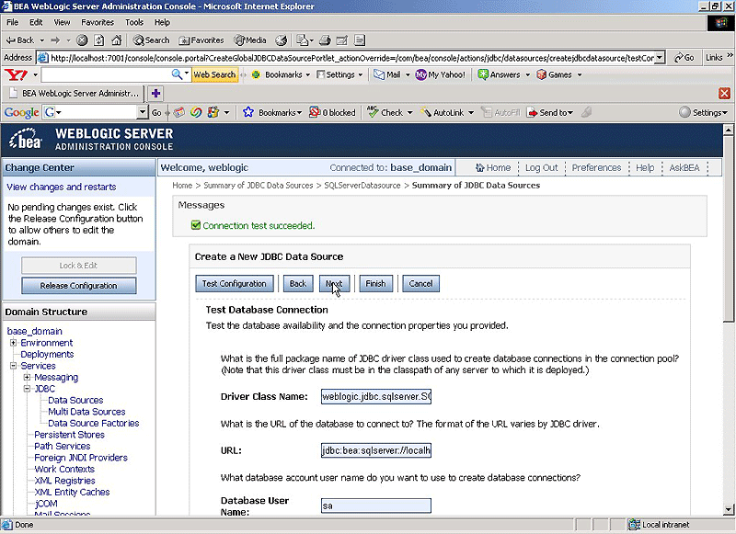Image resolution: width=736 pixels, height=534 pixels.
Task: Open the IE Search toolbar button
Action: click(x=151, y=40)
